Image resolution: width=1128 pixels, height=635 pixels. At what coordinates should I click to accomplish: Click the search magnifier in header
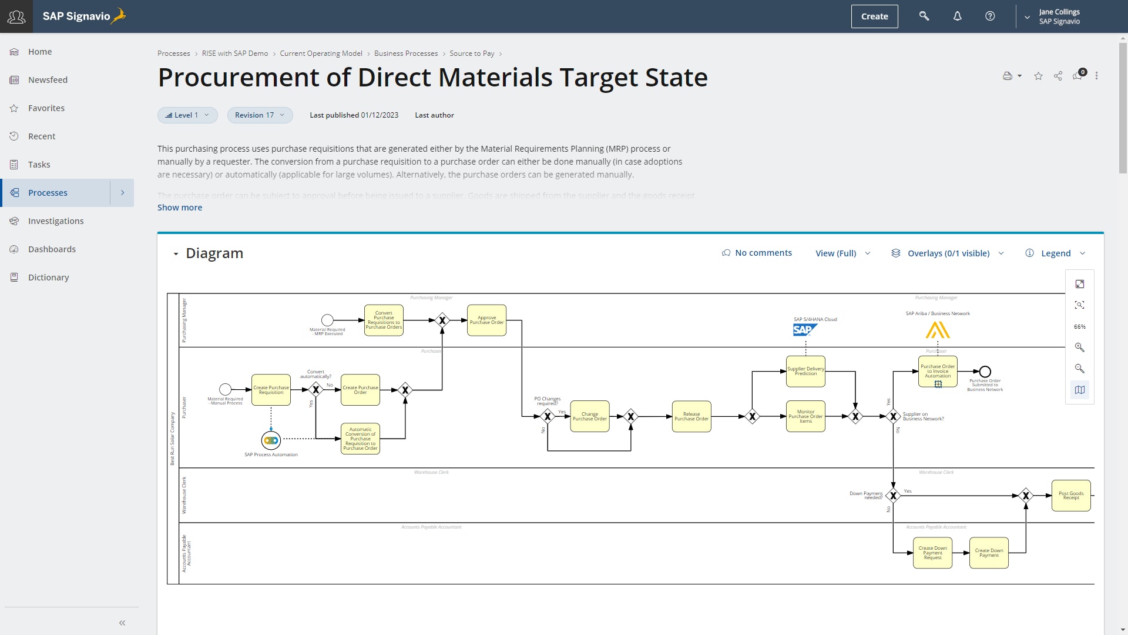(x=924, y=16)
